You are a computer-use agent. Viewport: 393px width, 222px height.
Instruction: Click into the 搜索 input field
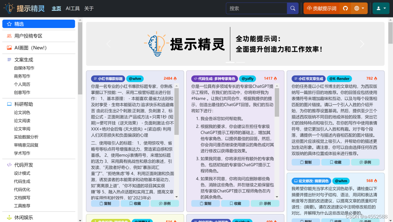257,8
